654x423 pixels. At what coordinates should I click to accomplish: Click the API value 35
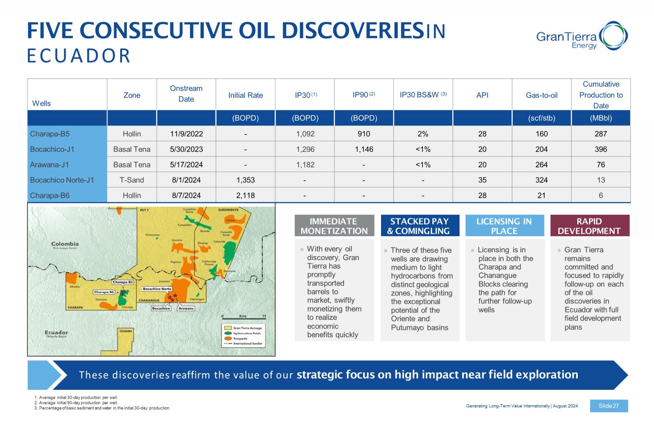click(x=482, y=180)
